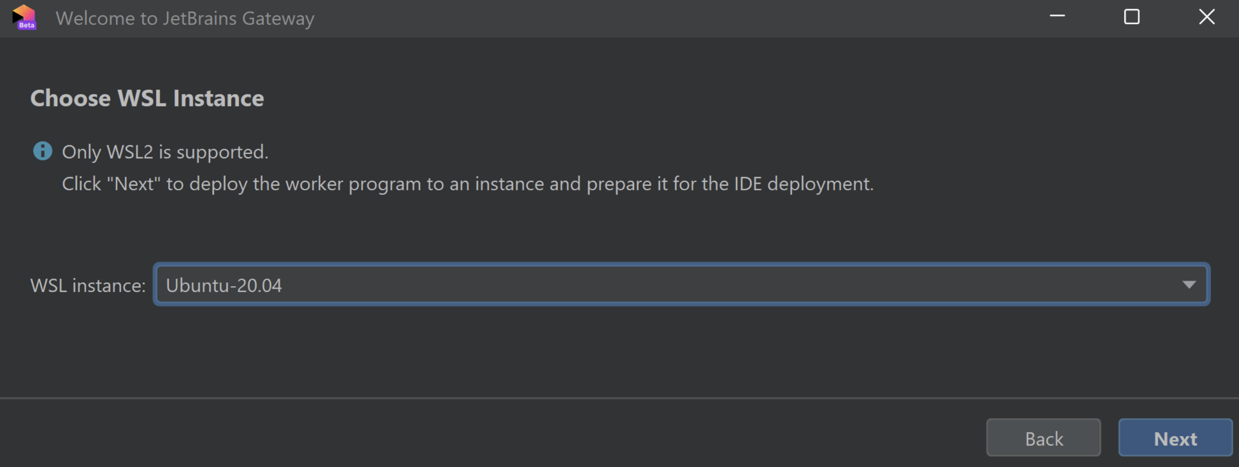Maximize the JetBrains Gateway window
The image size is (1239, 467).
[x=1132, y=17]
